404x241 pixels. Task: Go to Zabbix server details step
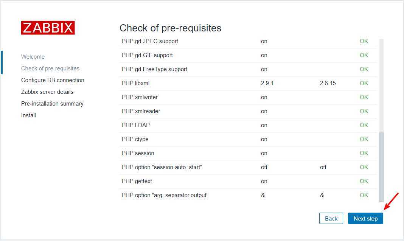[47, 92]
